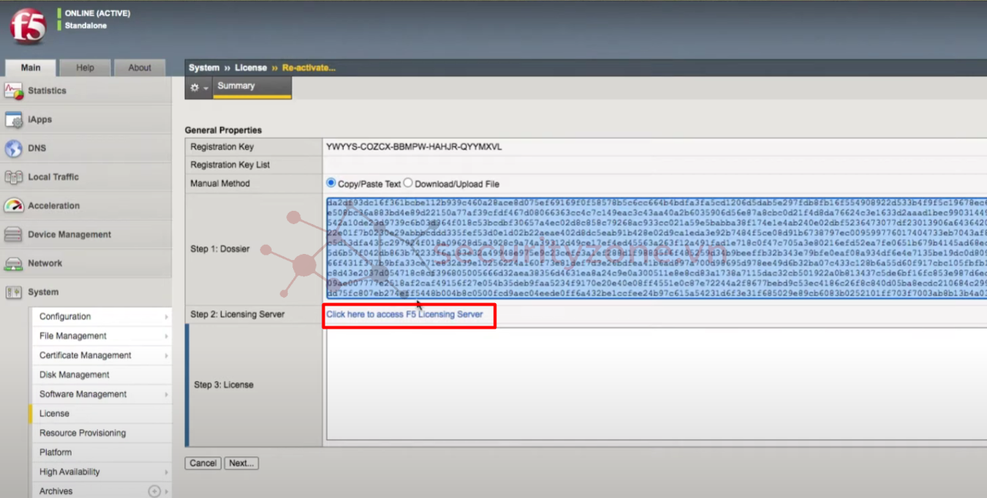987x498 pixels.
Task: Open the Statistics section icon
Action: click(14, 91)
